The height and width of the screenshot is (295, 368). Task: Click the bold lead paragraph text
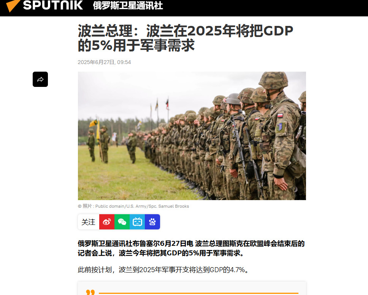191,248
